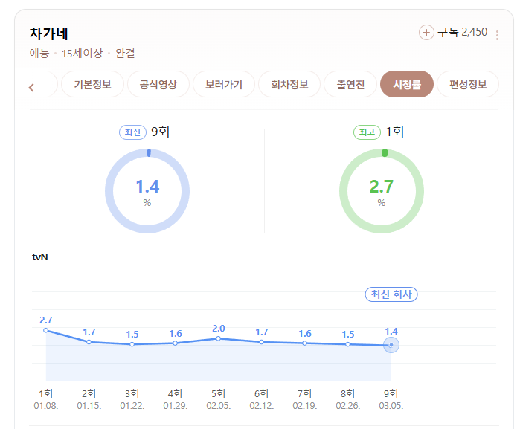
Task: Switch to the 편성정보 tab
Action: point(468,84)
